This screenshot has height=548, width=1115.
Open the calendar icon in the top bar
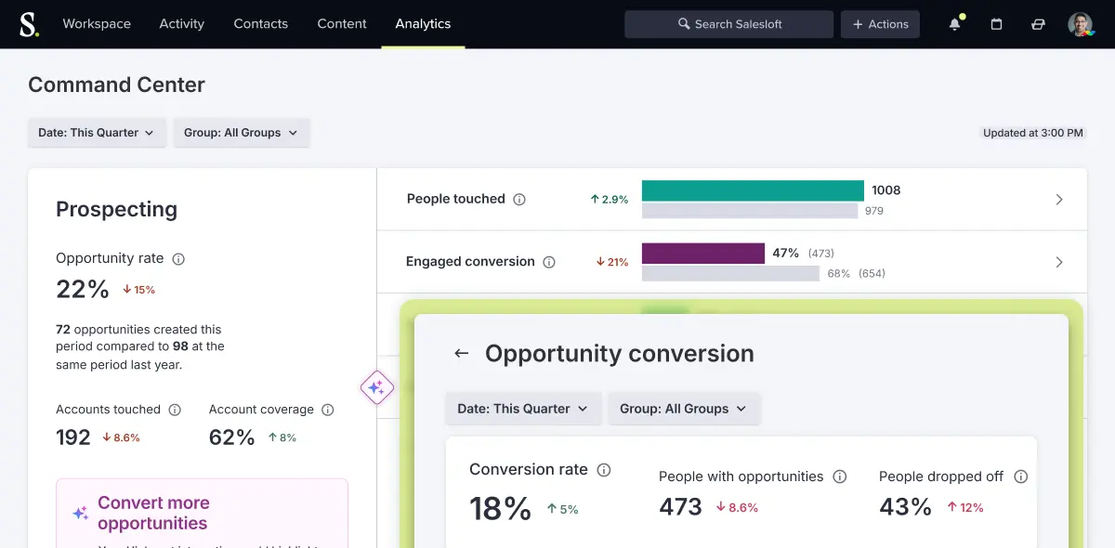coord(996,24)
